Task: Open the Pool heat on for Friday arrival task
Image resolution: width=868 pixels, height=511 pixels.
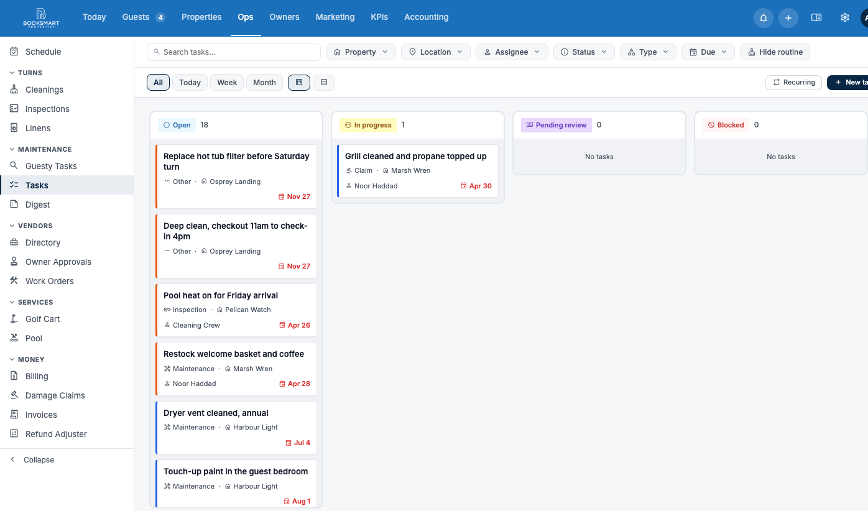Action: click(236, 310)
